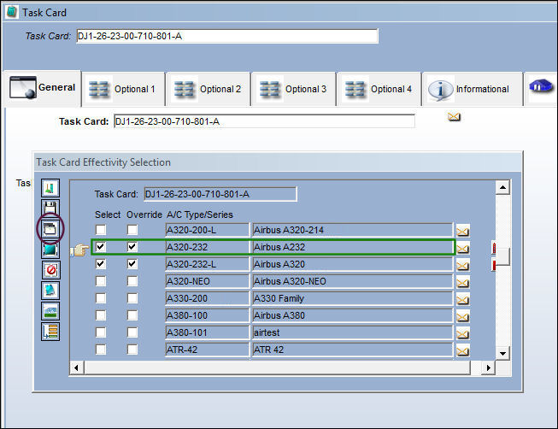Click the landscape picture icon in sidebar
The height and width of the screenshot is (429, 558).
(50, 311)
